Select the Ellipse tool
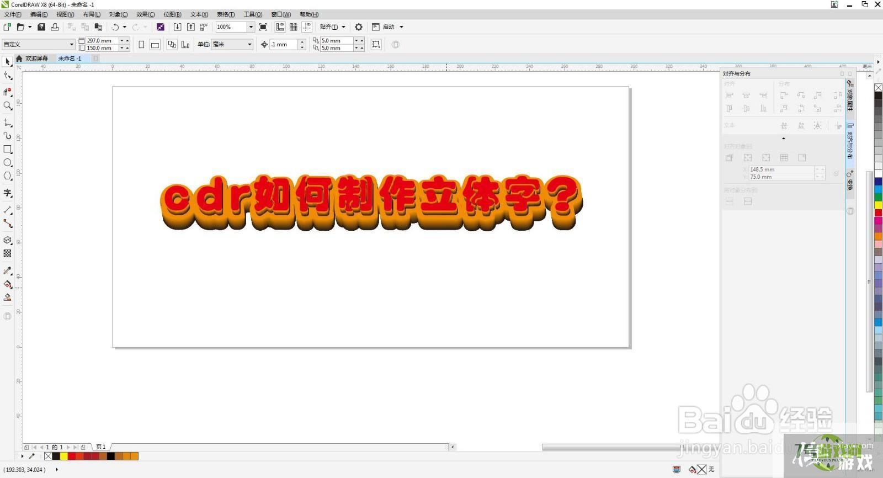Viewport: 883px width, 478px height. coord(8,163)
